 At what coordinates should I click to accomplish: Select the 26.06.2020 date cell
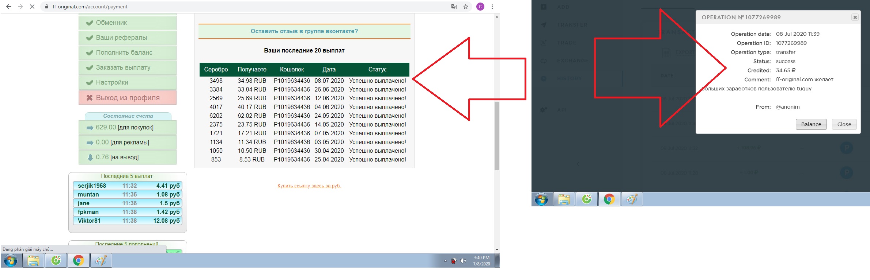[329, 89]
